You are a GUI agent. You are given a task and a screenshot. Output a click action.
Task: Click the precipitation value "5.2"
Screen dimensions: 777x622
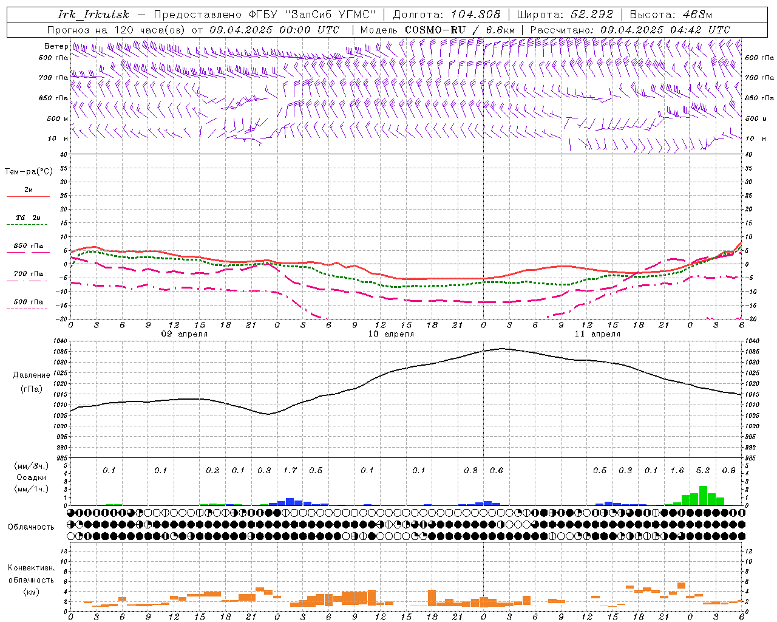click(x=703, y=470)
